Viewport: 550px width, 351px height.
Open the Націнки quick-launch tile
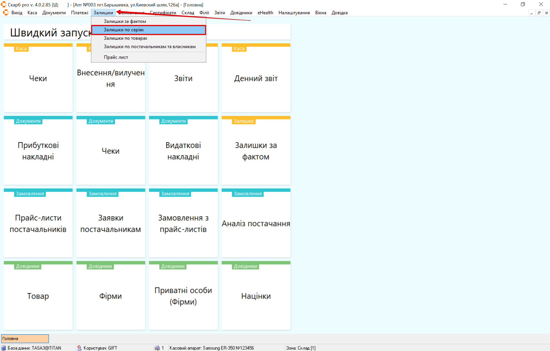pos(256,296)
